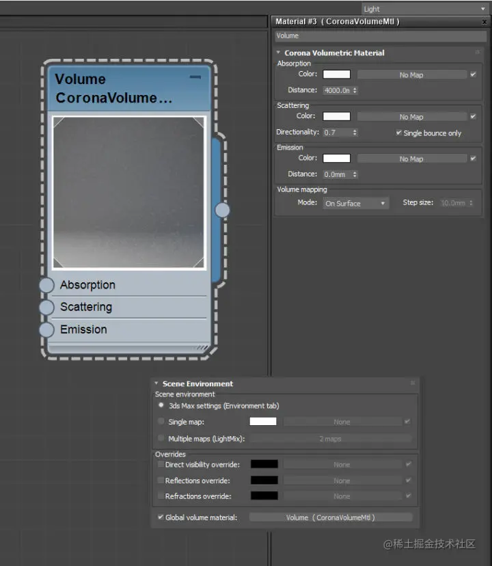Open the Emission color swatch

336,158
